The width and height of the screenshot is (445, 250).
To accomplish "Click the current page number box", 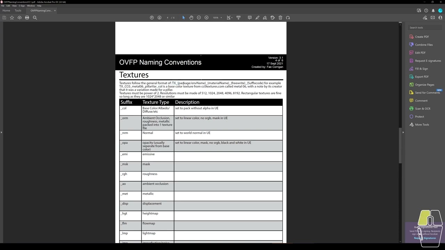I will (168, 18).
